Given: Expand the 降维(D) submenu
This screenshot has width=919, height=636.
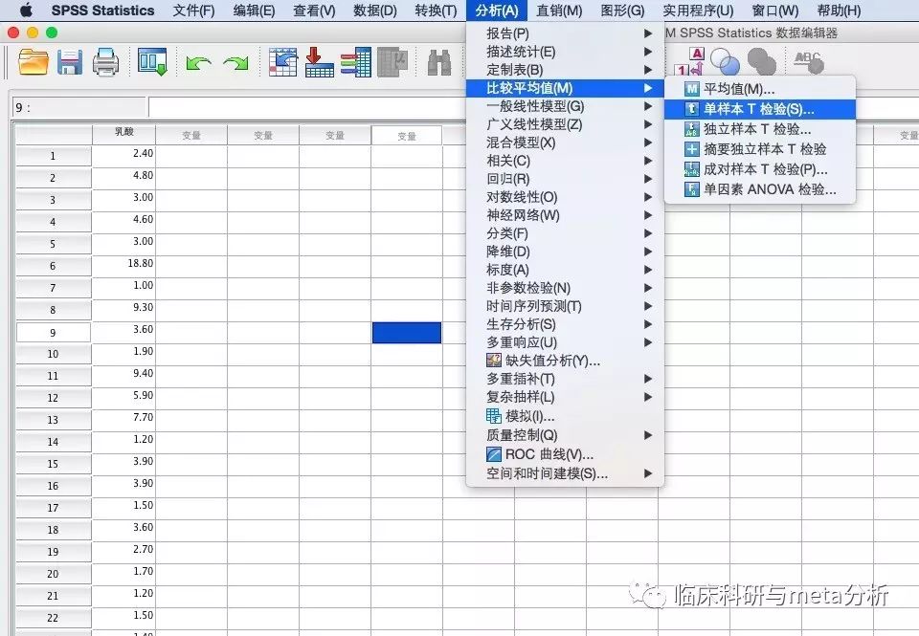Looking at the screenshot, I should pos(565,252).
